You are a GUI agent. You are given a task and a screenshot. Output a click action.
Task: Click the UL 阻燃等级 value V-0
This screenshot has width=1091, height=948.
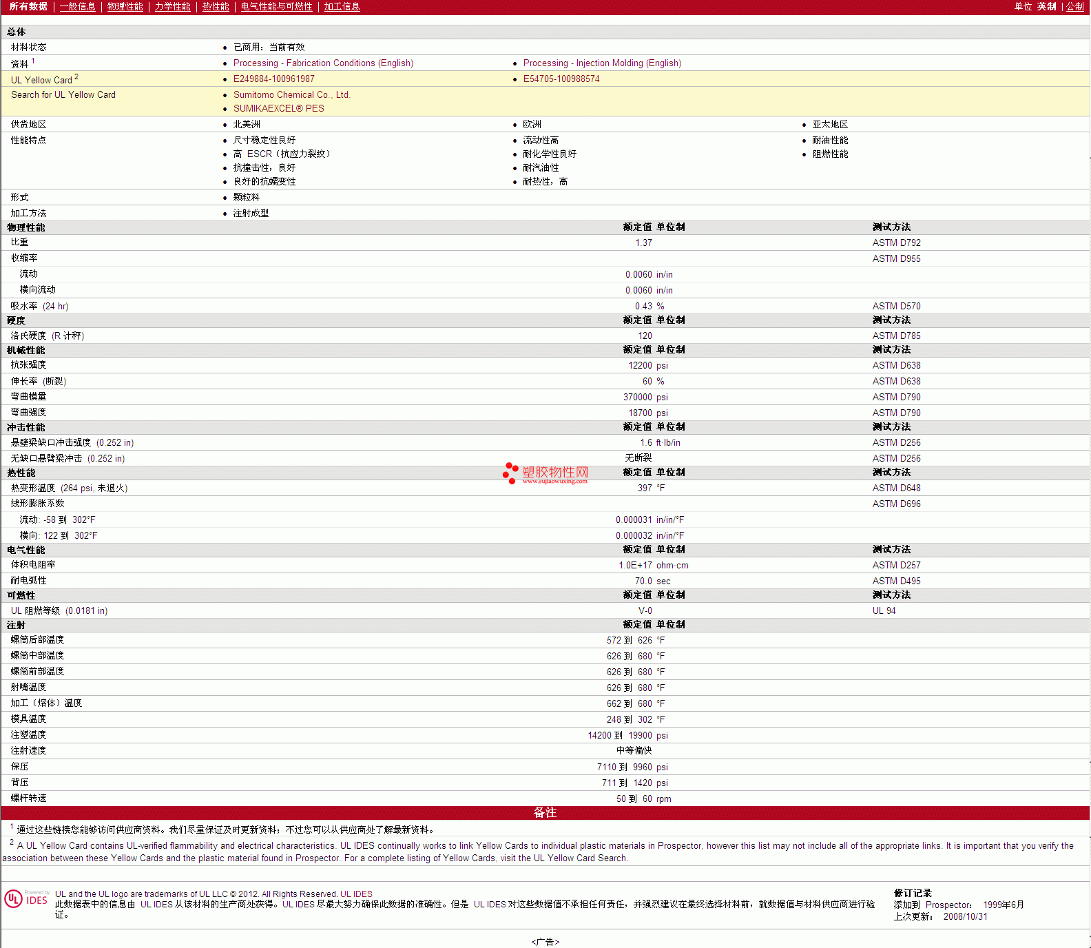click(645, 610)
